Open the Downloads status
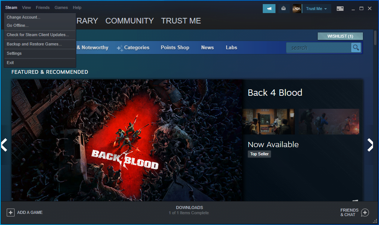Viewport: 379px width, 225px height. click(189, 207)
